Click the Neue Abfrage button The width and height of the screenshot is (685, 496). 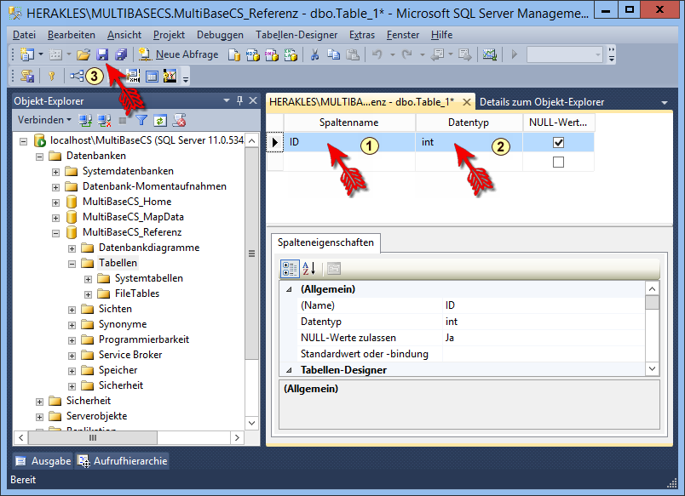(178, 54)
